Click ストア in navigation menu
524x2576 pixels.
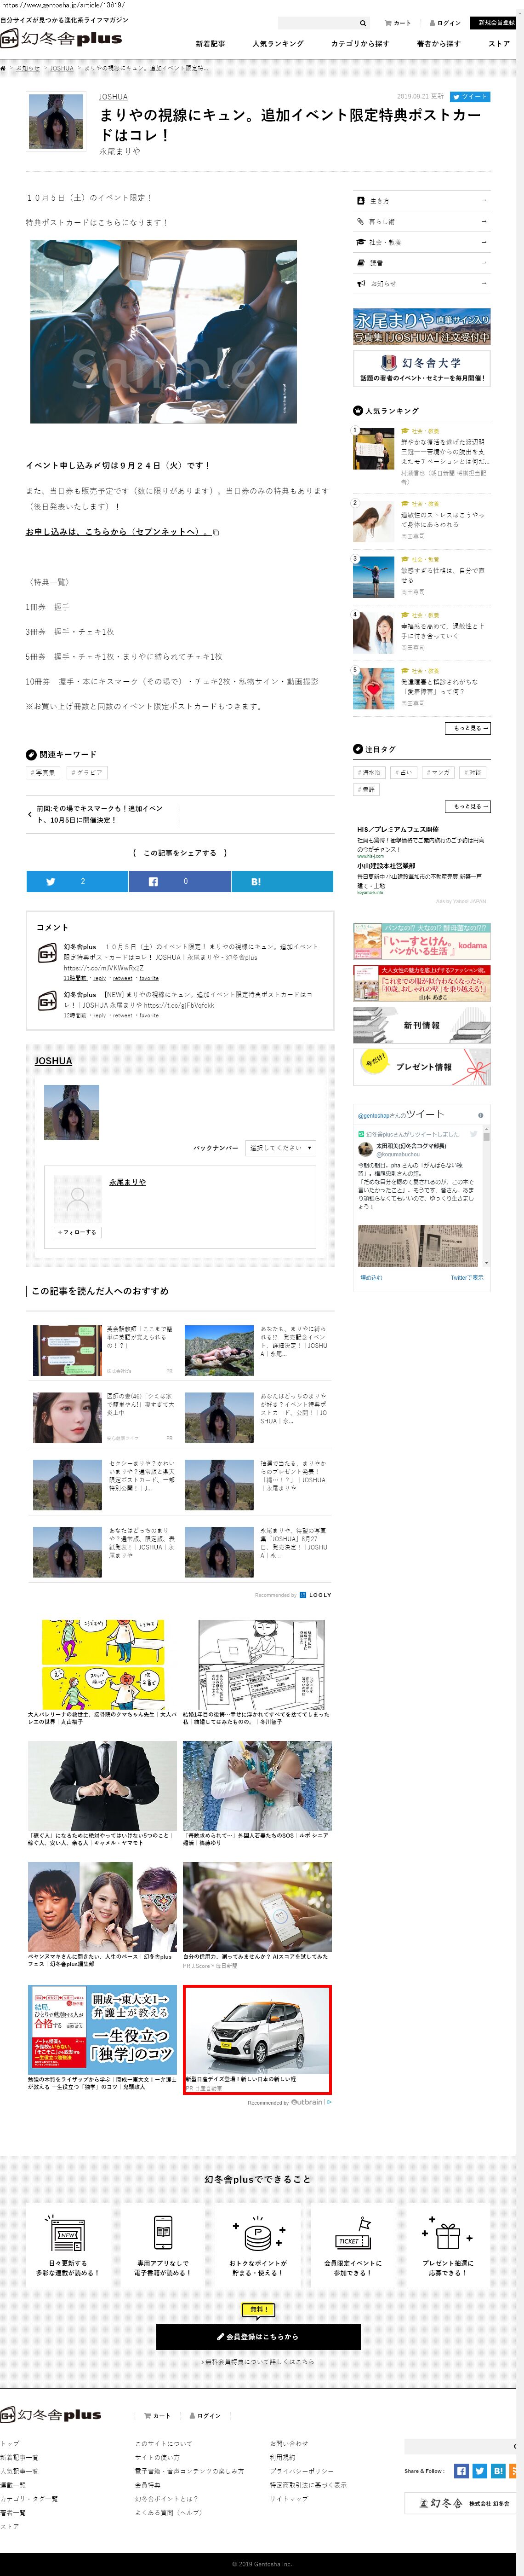click(x=498, y=44)
